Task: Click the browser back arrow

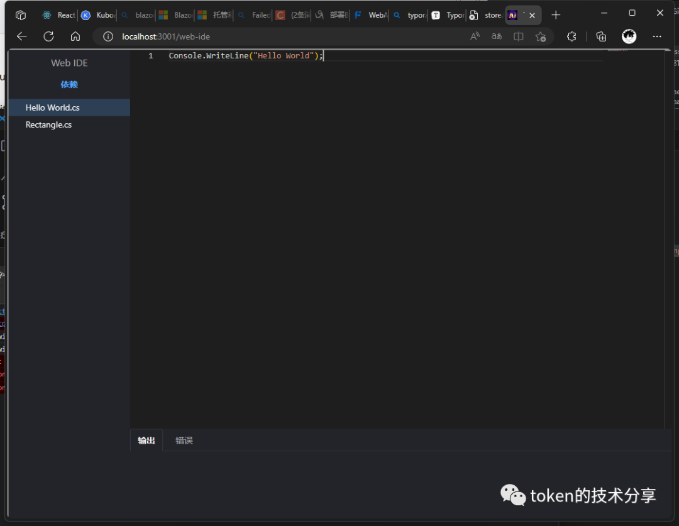Action: click(x=22, y=36)
